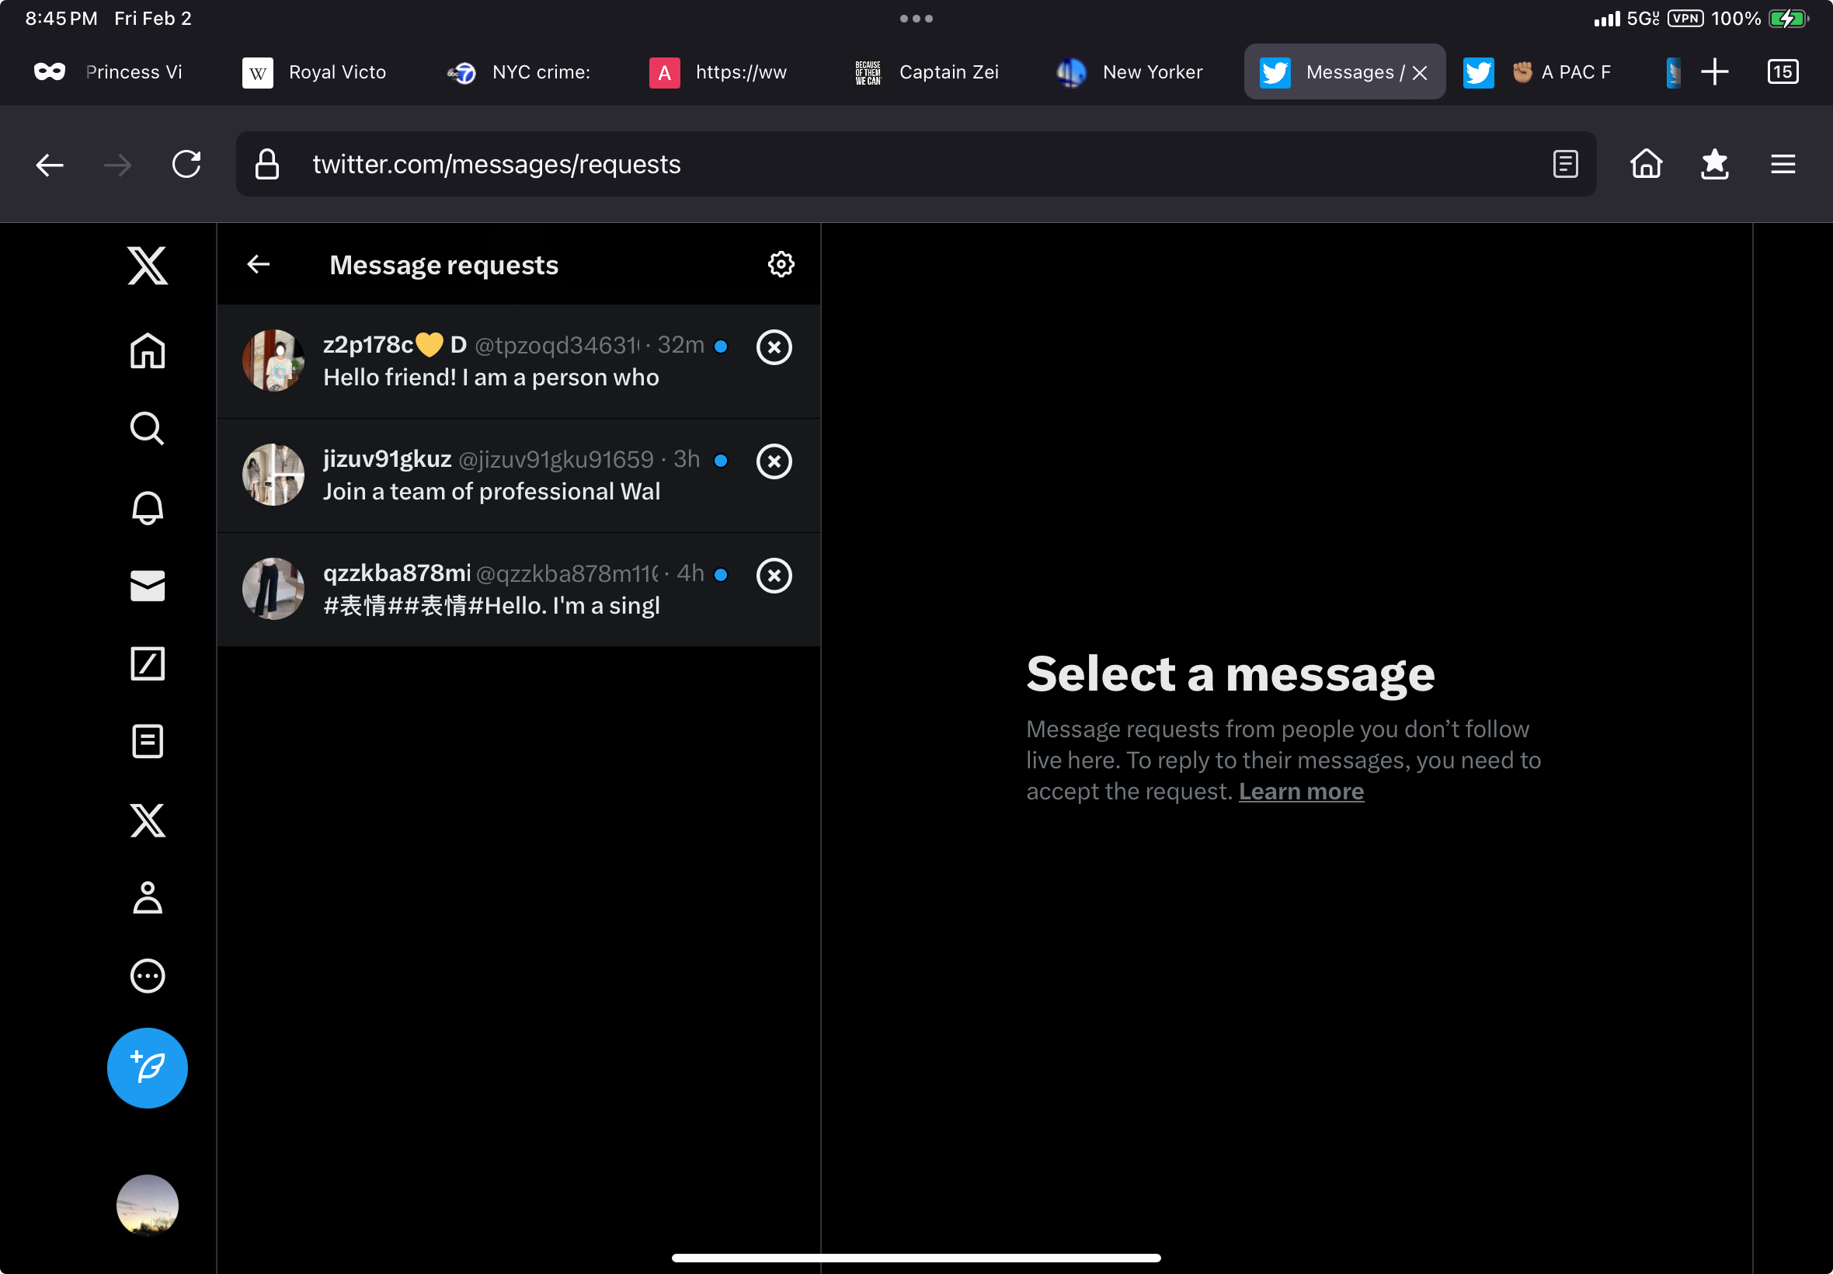Click the Learn more link
The height and width of the screenshot is (1274, 1833).
1300,791
